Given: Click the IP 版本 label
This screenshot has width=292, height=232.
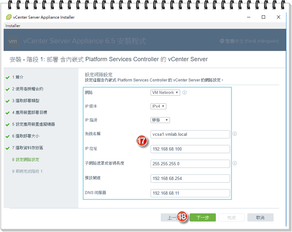Looking at the screenshot, I should coord(91,106).
